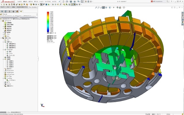Click the Print icon in the top toolbar
The image size is (184, 115).
tap(75, 2)
